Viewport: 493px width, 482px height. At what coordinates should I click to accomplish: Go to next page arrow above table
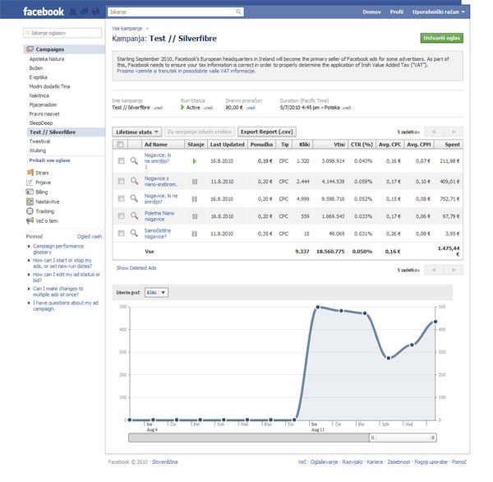click(454, 132)
